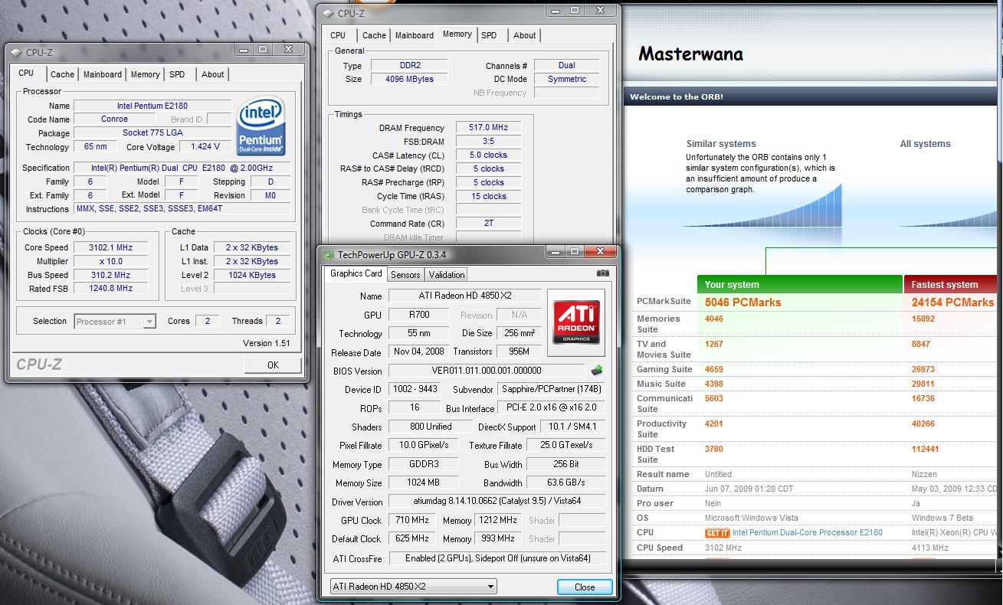Click the Threads value field
Image resolution: width=1003 pixels, height=605 pixels.
278,322
